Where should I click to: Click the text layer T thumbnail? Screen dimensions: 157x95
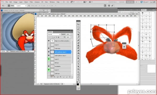click(52, 41)
